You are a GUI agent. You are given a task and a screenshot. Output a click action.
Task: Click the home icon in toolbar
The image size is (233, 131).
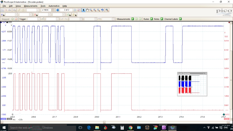(x=23, y=10)
